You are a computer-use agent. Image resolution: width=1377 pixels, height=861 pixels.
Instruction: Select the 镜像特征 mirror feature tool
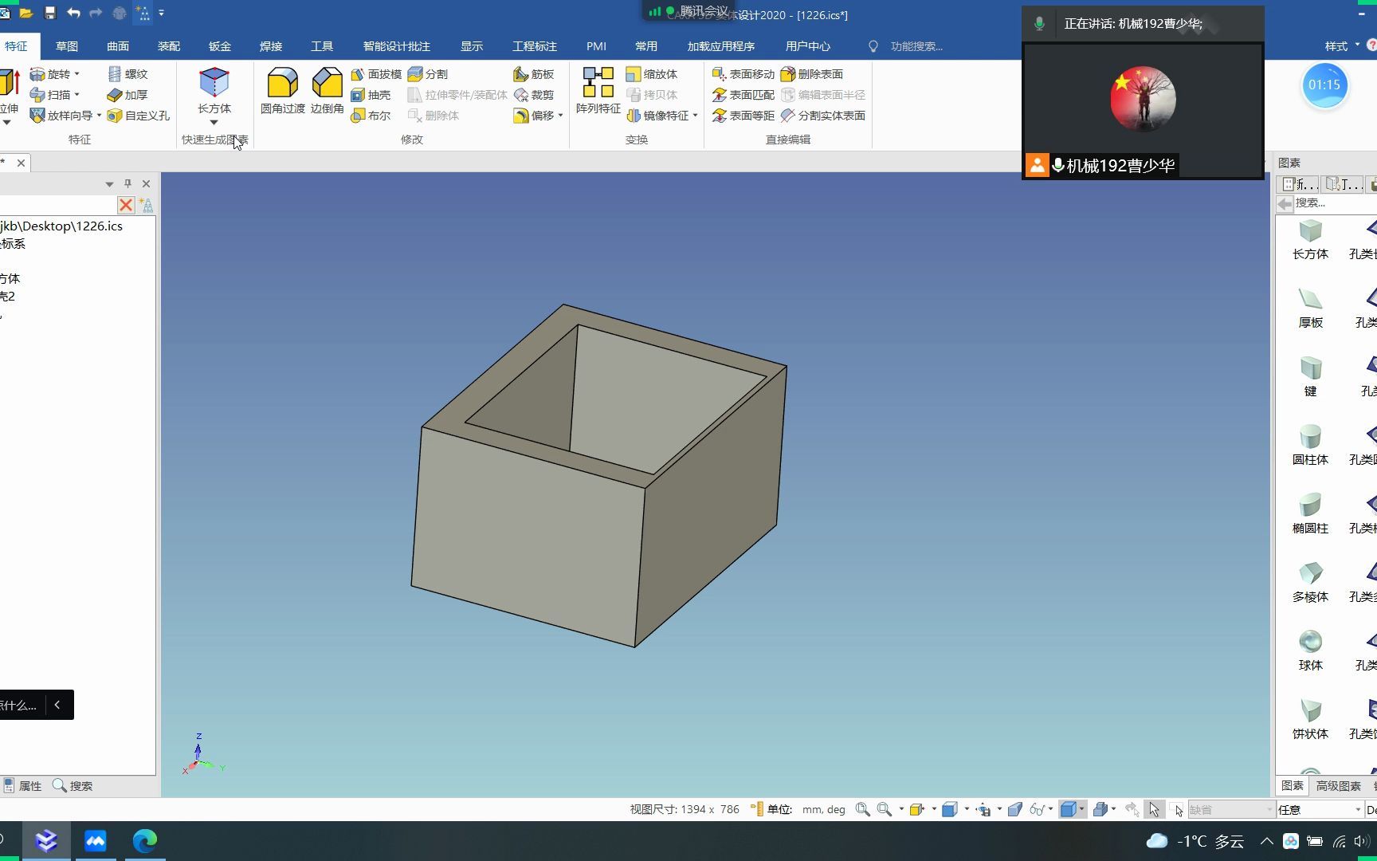(657, 116)
